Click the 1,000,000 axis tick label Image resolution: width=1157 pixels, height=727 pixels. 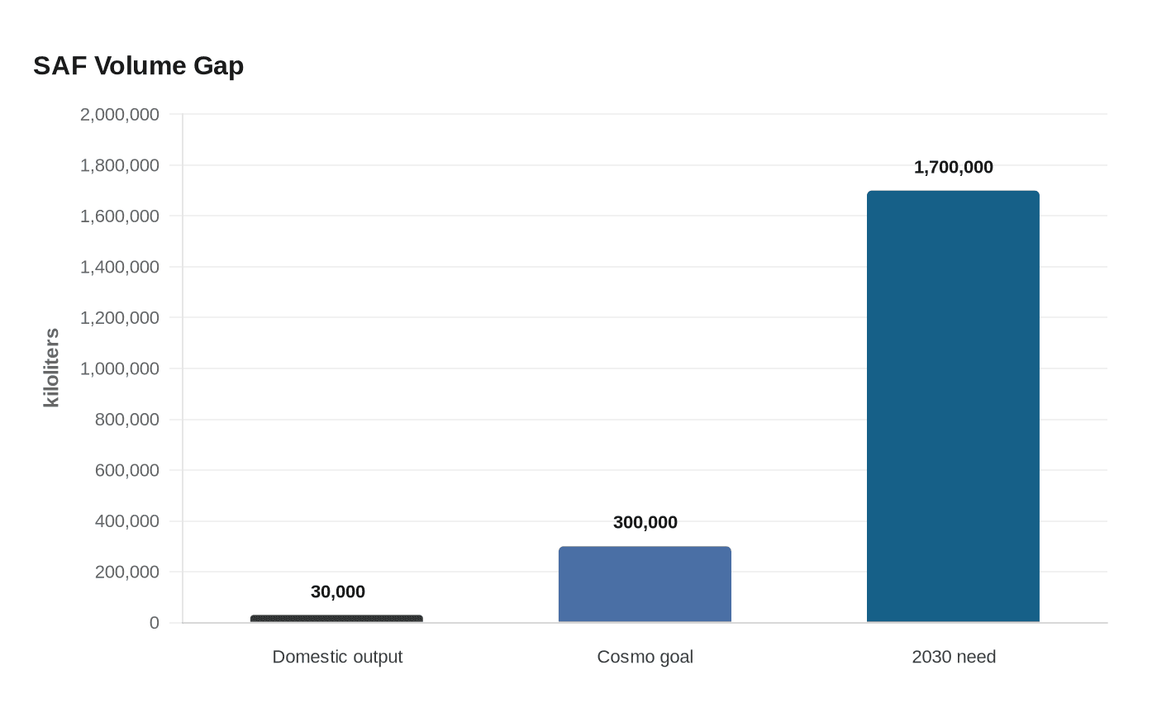click(119, 368)
